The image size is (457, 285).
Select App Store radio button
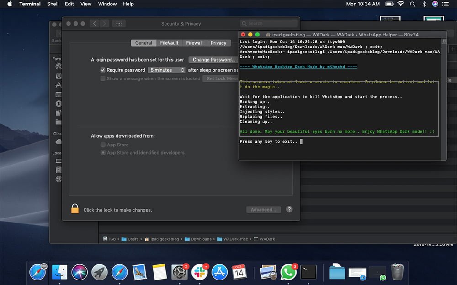(103, 145)
